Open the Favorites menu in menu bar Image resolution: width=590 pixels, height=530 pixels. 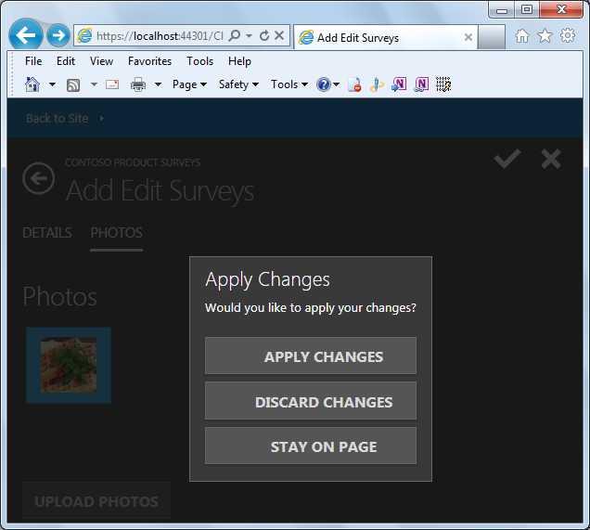click(149, 61)
